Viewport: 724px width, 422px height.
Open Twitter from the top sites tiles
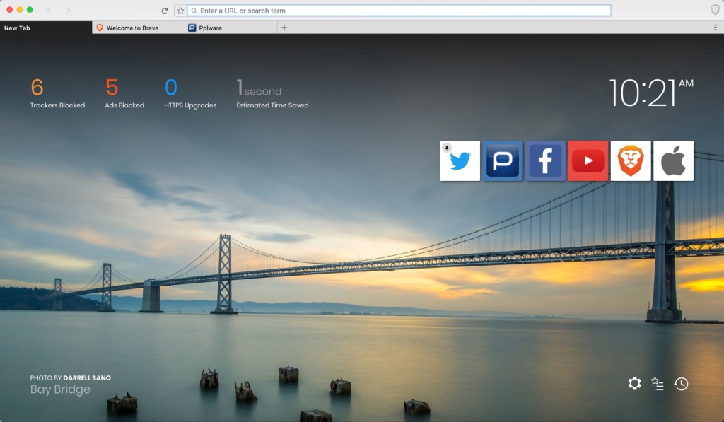tap(460, 160)
